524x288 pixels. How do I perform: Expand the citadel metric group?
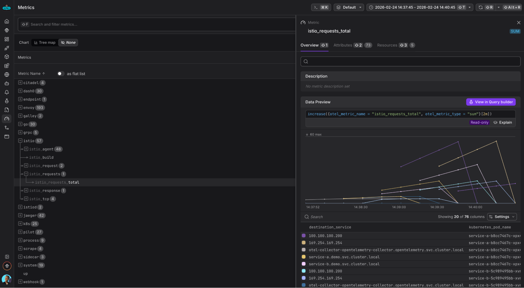click(20, 83)
